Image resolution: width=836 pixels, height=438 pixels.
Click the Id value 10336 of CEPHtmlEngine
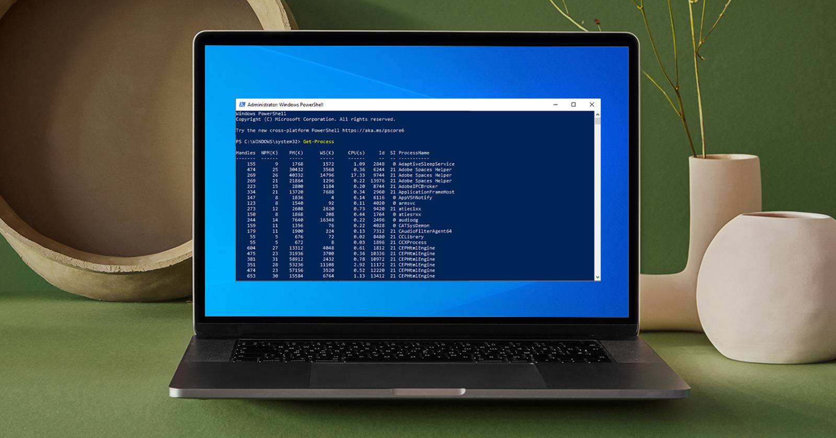pos(377,253)
